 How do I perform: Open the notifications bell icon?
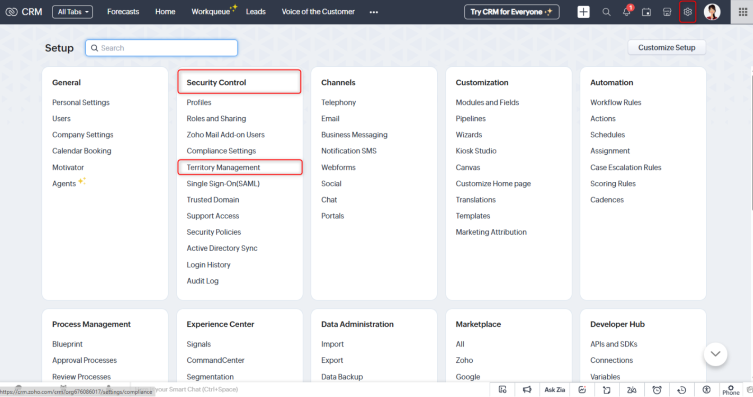tap(626, 12)
